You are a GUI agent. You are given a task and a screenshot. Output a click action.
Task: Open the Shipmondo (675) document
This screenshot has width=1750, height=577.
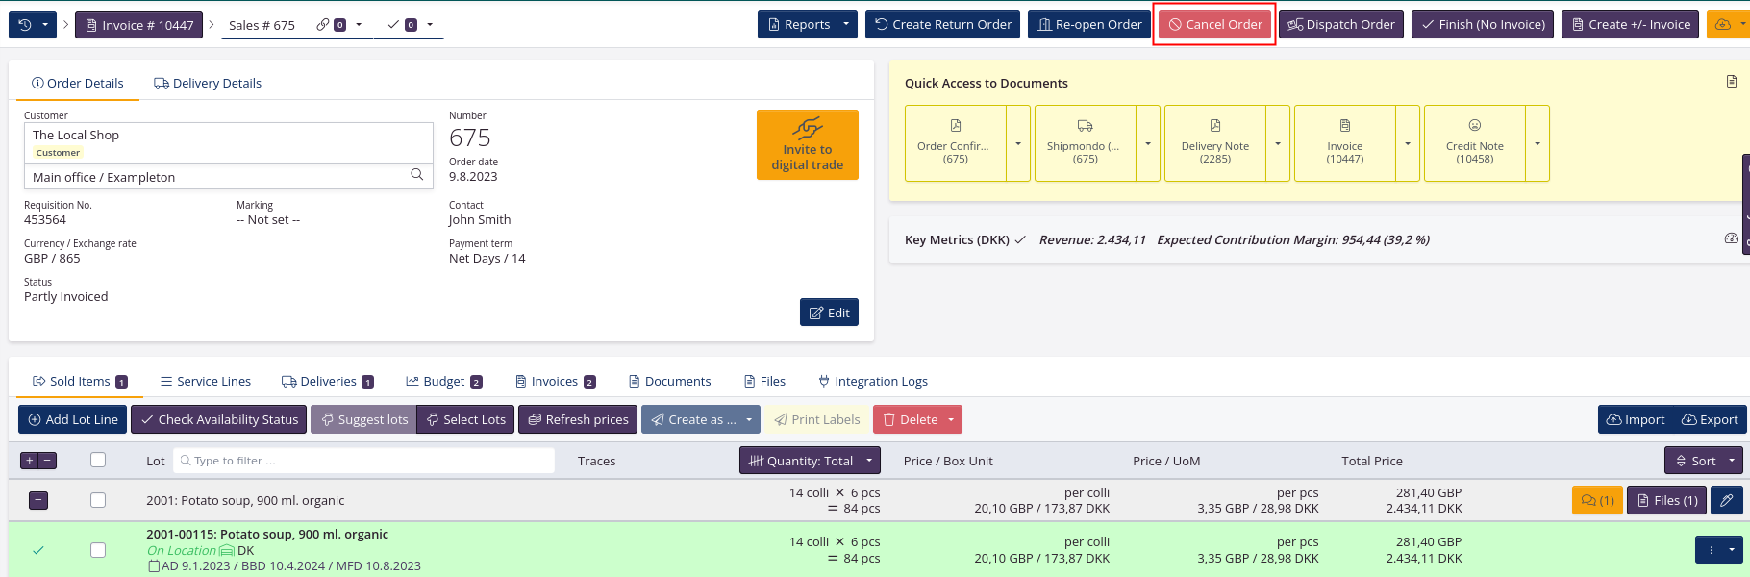tap(1085, 143)
